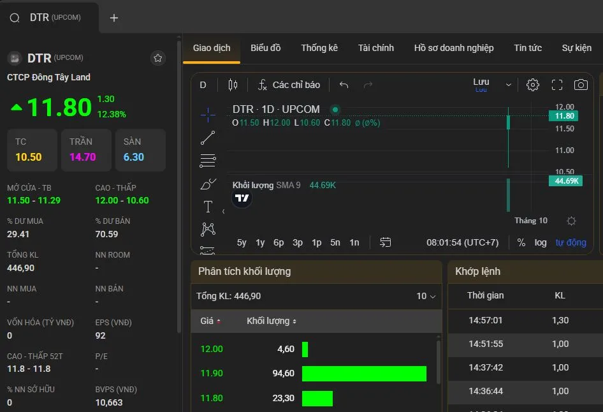Select the crosshair cursor tool

(x=208, y=115)
